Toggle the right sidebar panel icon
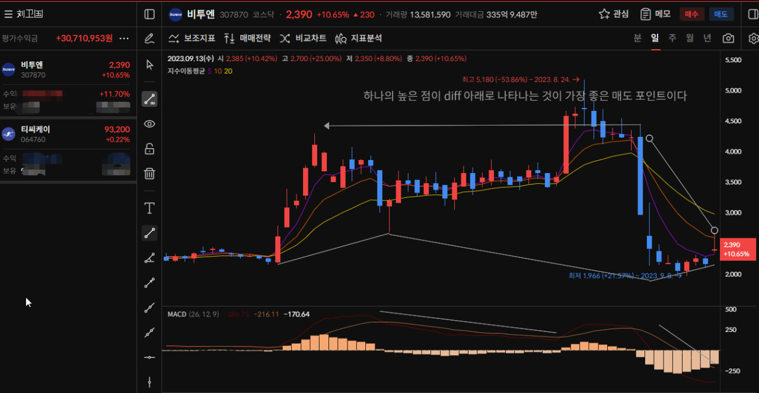The height and width of the screenshot is (393, 759). [754, 14]
